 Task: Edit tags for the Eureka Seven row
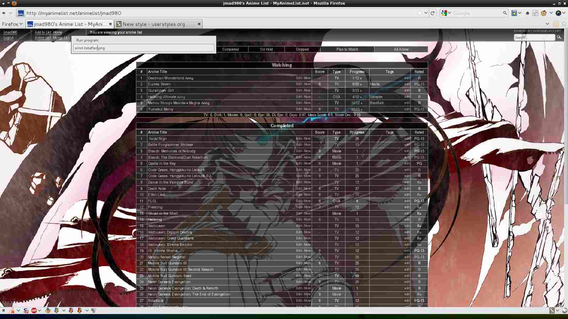(x=407, y=84)
